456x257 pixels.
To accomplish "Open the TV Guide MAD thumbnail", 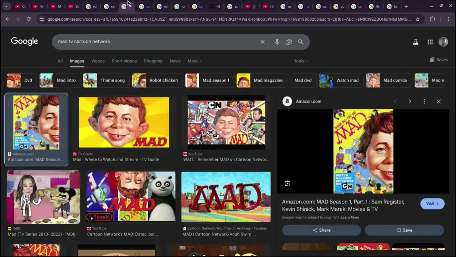I will [x=124, y=122].
